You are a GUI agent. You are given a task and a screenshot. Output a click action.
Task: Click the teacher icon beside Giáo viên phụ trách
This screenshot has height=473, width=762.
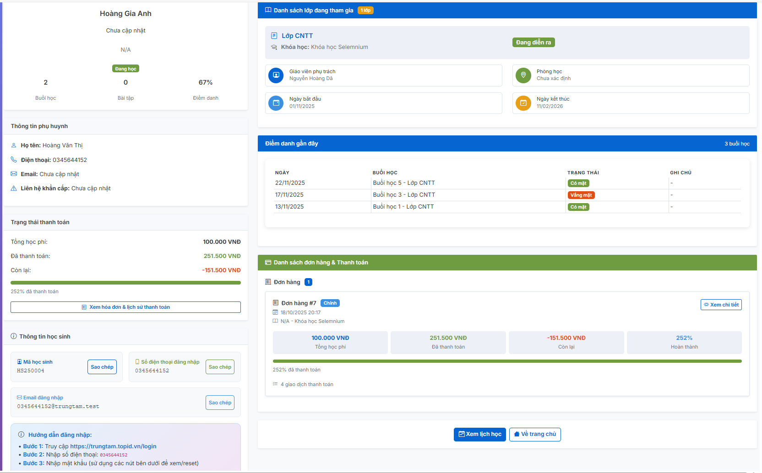[x=276, y=75]
